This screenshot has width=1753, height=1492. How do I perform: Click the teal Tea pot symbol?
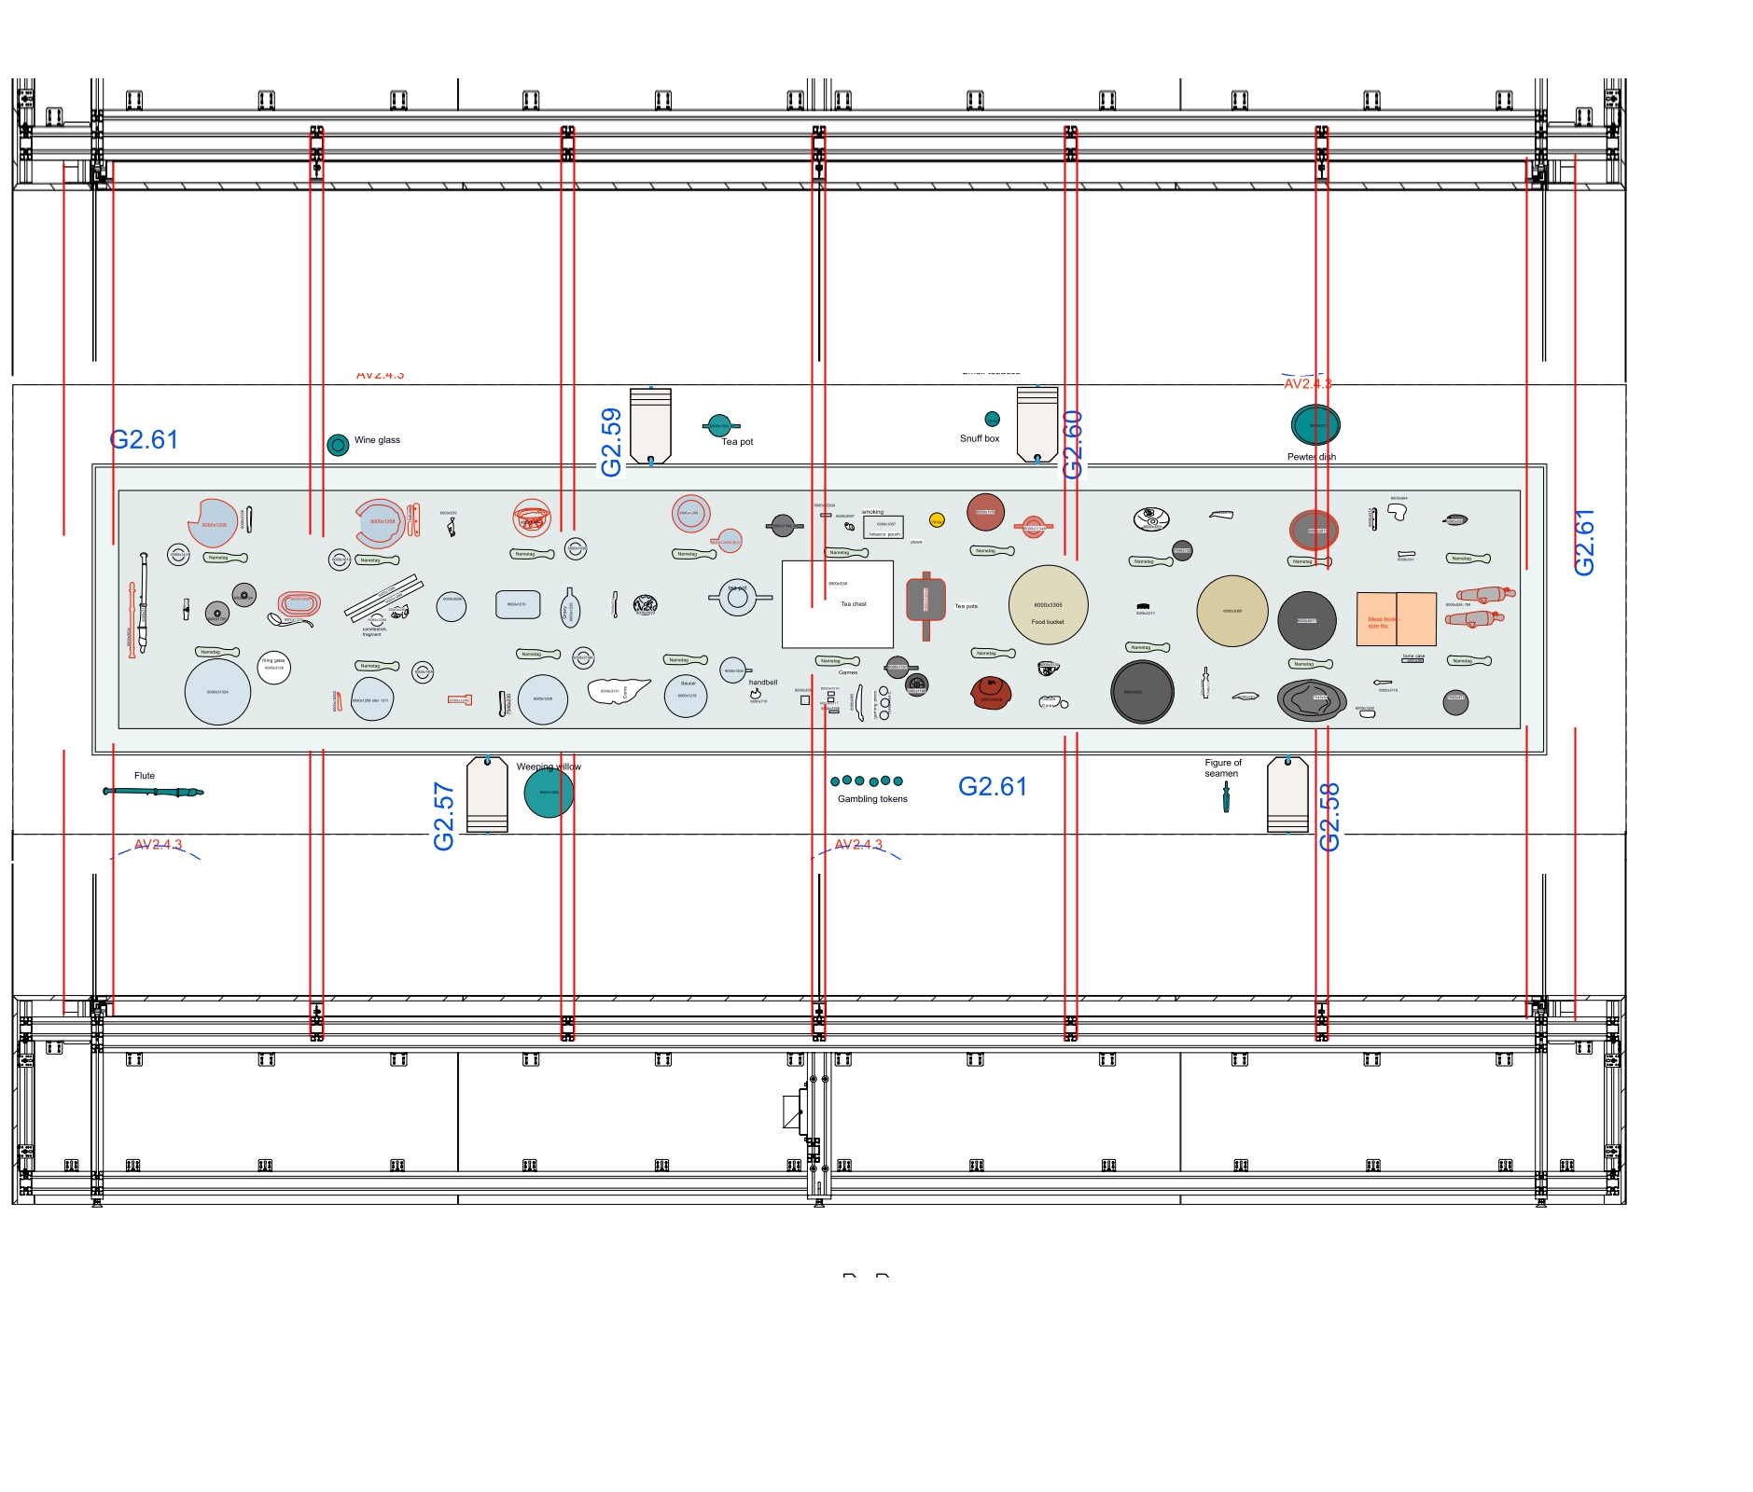pos(720,426)
